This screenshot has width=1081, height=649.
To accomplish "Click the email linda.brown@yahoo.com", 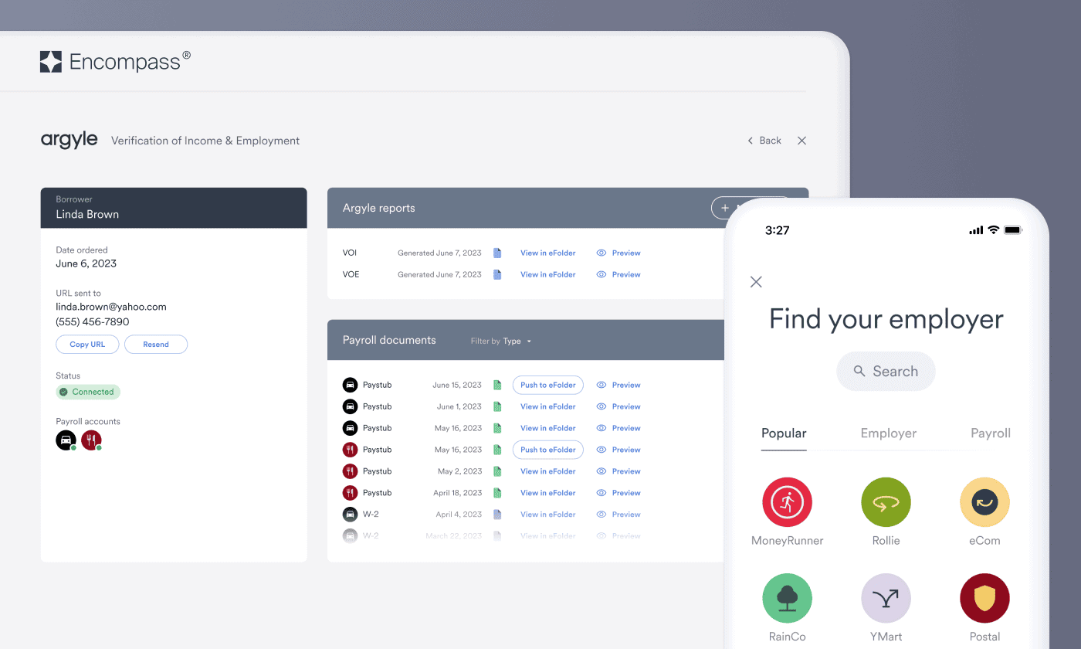I will (x=111, y=307).
